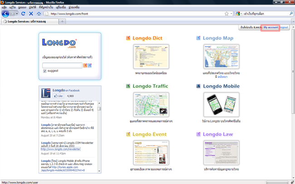The image size is (295, 184).
Task: Open the Longdo Law screenshot thumbnail
Action: (x=221, y=153)
